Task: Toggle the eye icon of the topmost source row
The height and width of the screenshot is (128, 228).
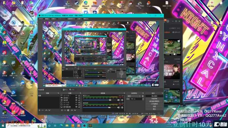Action: 76,96
